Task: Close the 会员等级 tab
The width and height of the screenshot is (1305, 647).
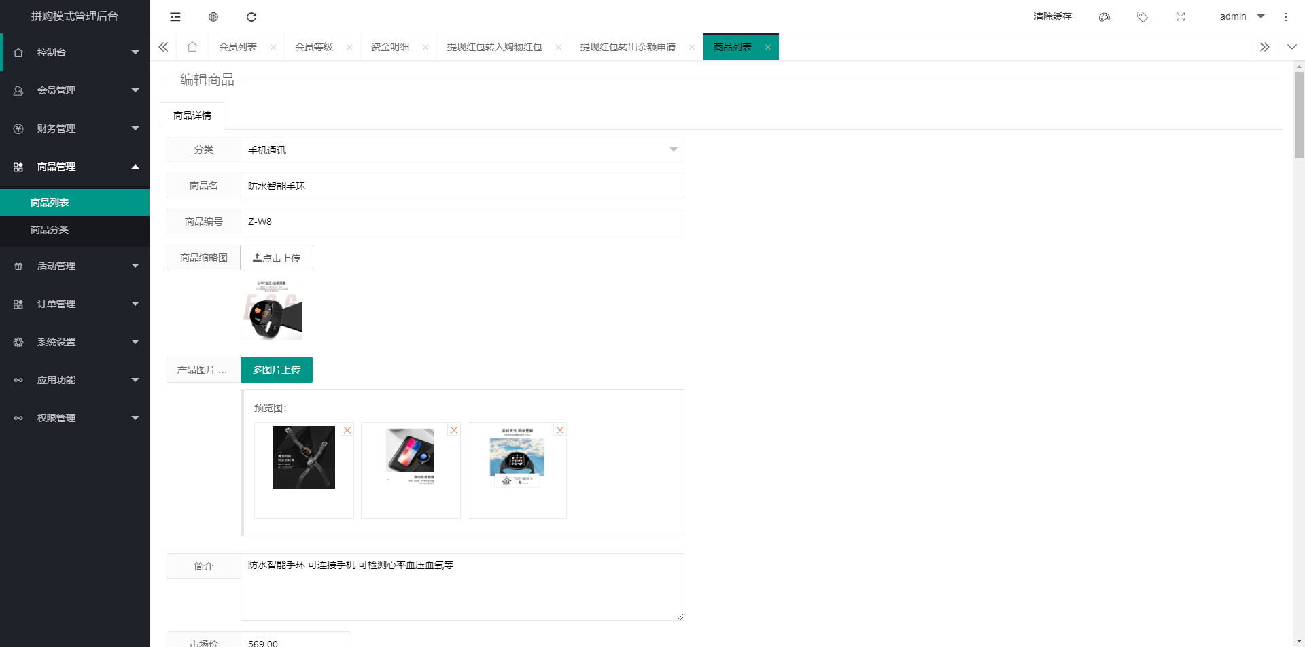Action: click(349, 47)
